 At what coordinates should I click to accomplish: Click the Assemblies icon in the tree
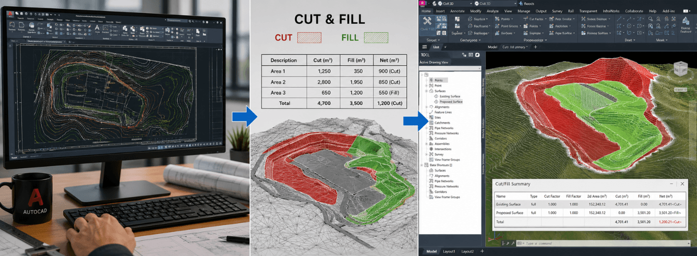click(431, 144)
